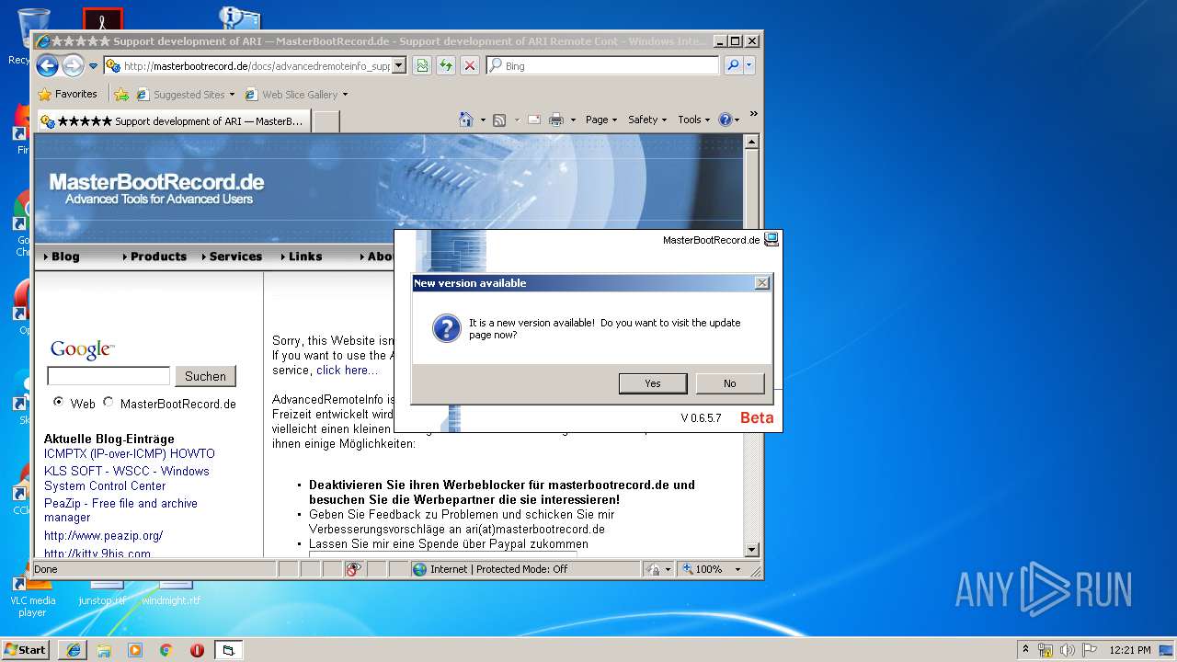Open the Page menu

(x=601, y=120)
